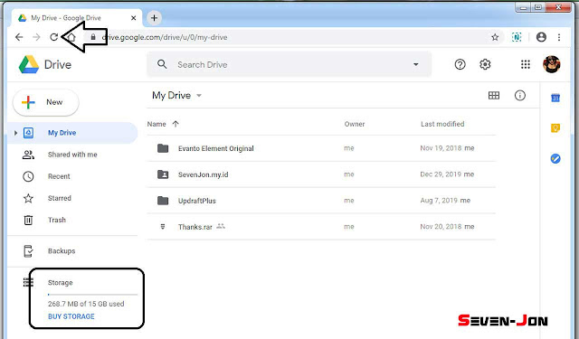
Task: Click the Search Drive field
Action: [x=289, y=64]
